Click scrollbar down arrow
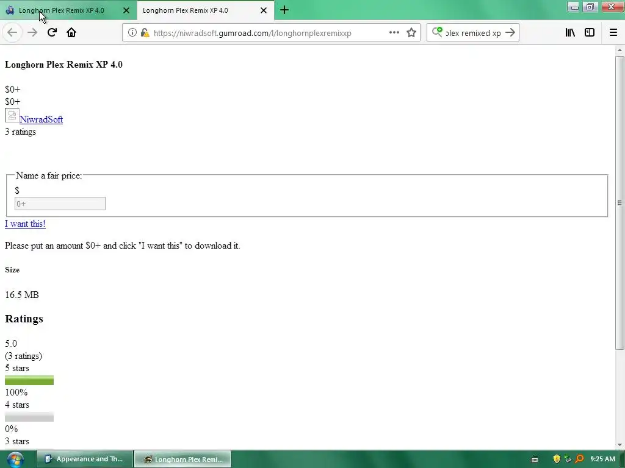Screen dimensions: 625x468 coord(620,445)
